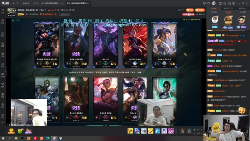This screenshot has width=250, height=141.
Task: Open the user avatar in the title bar
Action: point(214,3)
